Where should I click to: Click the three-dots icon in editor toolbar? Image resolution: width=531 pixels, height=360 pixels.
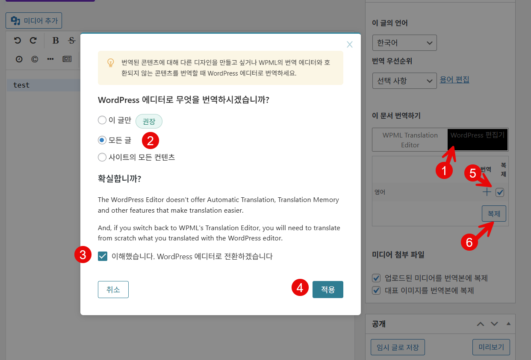tap(50, 59)
